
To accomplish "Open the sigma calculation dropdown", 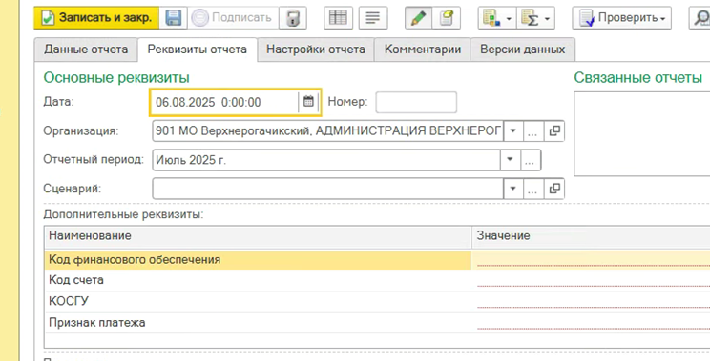I will [x=535, y=18].
